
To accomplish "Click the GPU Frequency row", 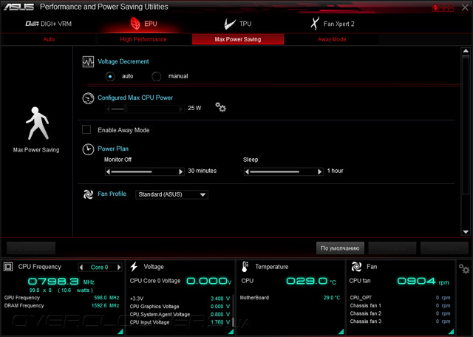I will tap(62, 298).
